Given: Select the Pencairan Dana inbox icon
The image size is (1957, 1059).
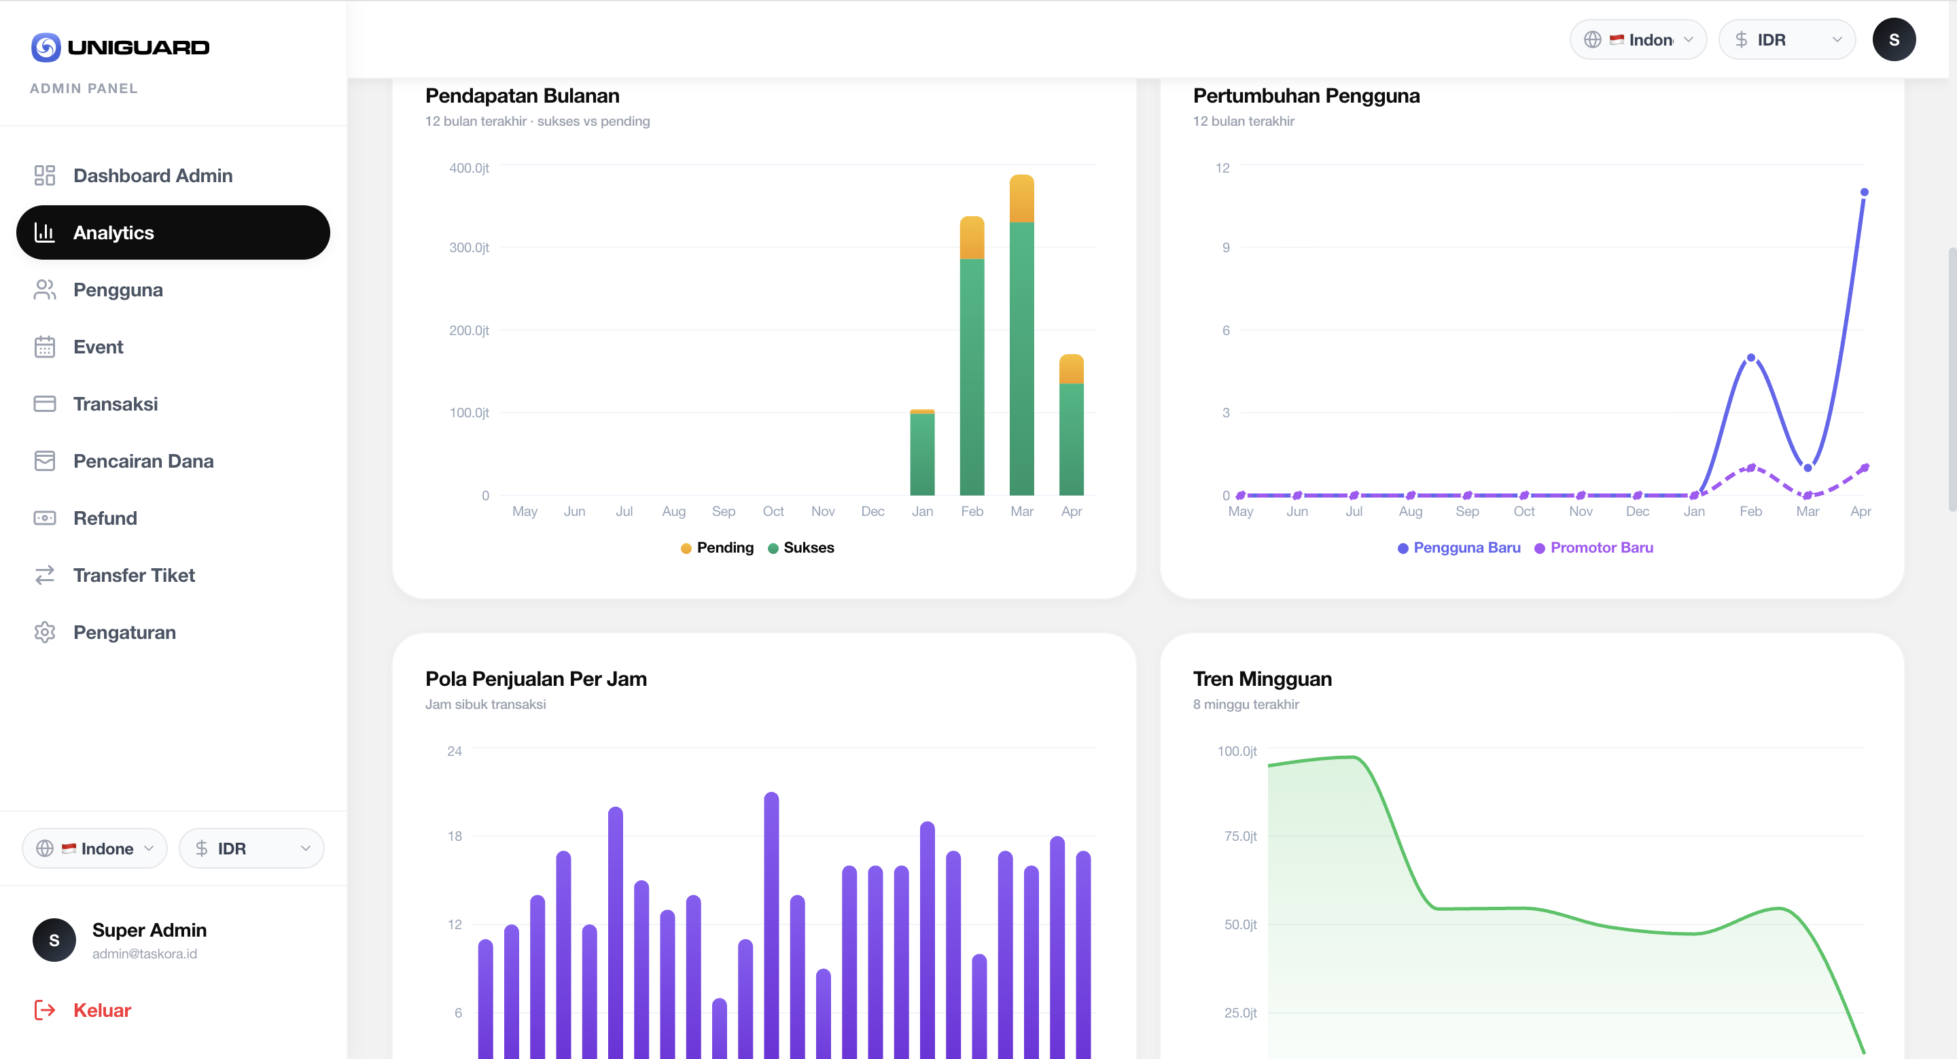Looking at the screenshot, I should 44,460.
